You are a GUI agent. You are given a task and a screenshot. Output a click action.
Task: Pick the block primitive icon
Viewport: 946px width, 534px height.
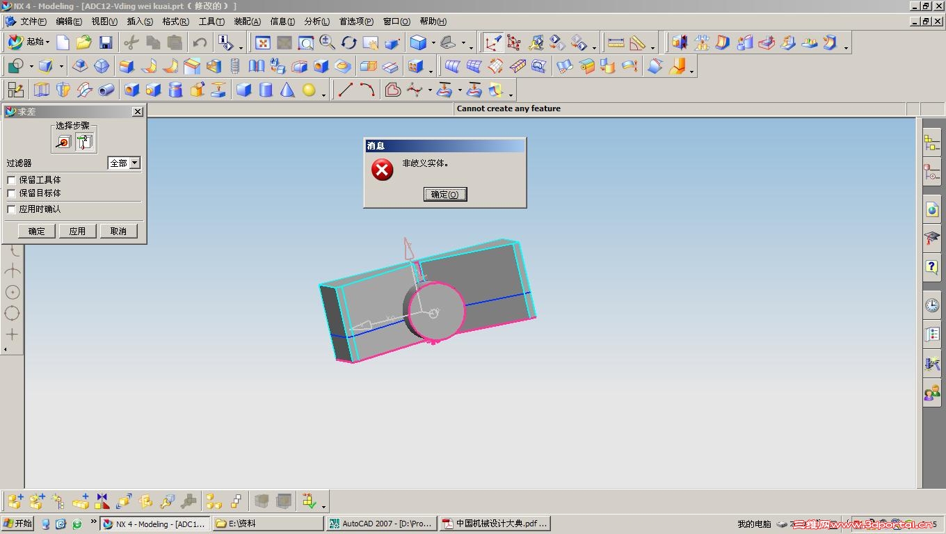pos(243,90)
